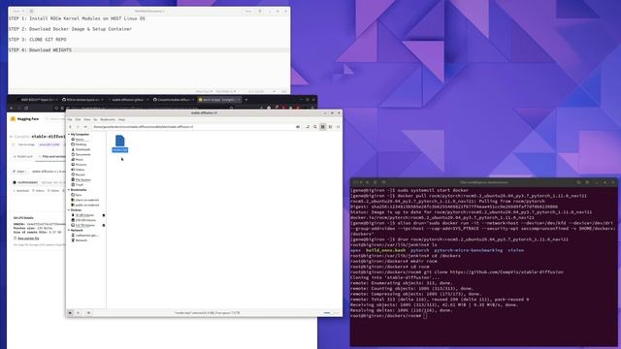Open Pictures in file manager sidebar
Viewport: 621px width, 349px height.
click(81, 165)
